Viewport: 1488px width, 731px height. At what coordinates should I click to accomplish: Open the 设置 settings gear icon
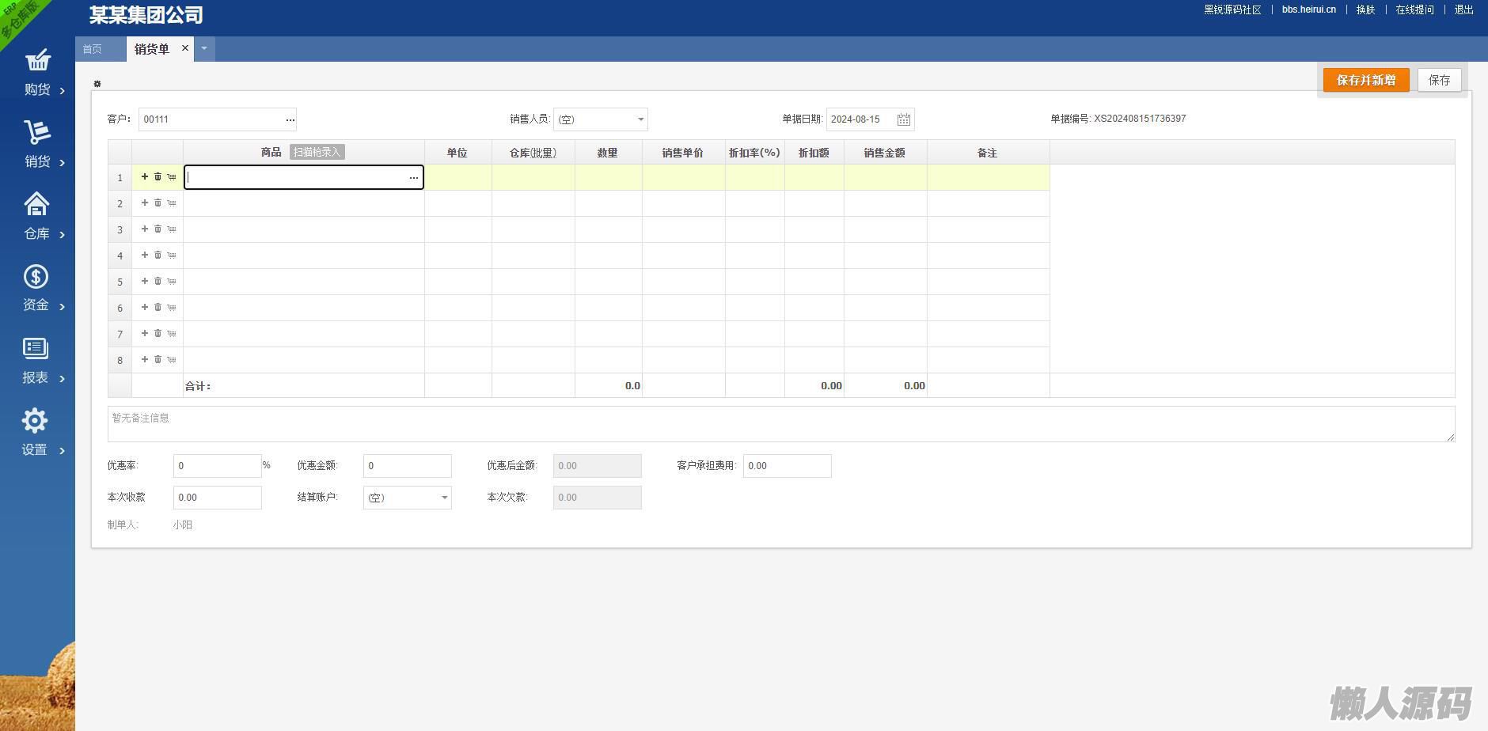click(35, 421)
